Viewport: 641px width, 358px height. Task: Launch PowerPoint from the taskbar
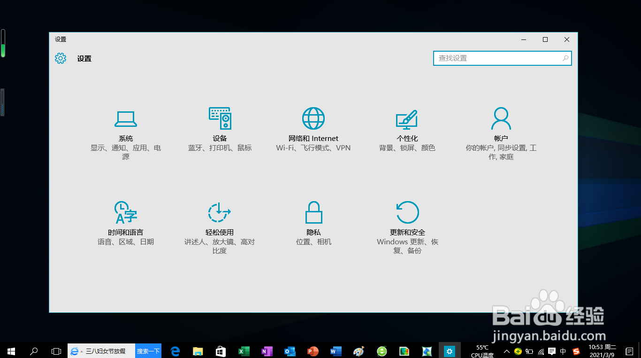point(313,351)
